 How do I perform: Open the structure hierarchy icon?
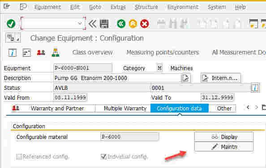coord(56,53)
